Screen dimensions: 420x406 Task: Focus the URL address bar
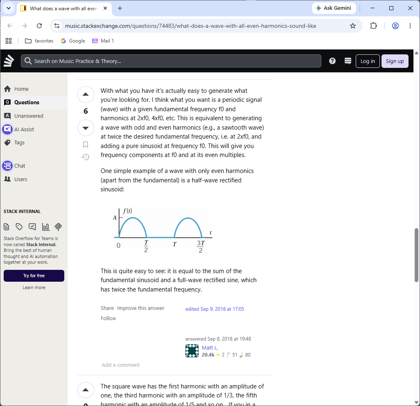coord(190,26)
